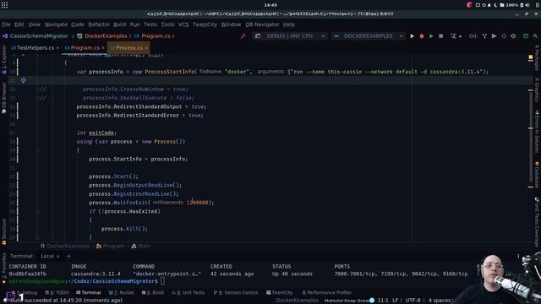
Task: Change the UTF-8 file encoding in the status bar
Action: click(413, 301)
